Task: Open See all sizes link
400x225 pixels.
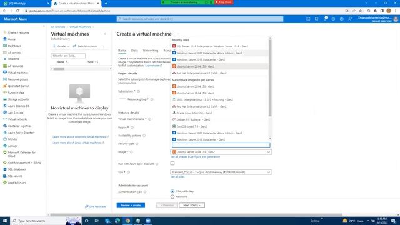Action: click(177, 176)
